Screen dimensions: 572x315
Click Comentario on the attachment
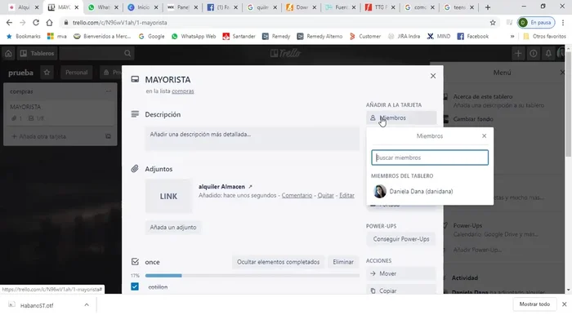click(x=297, y=196)
